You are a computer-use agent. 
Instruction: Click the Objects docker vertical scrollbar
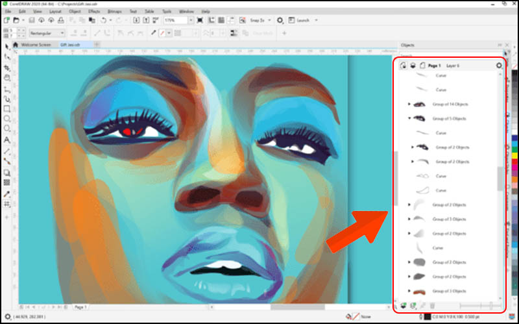coord(500,179)
